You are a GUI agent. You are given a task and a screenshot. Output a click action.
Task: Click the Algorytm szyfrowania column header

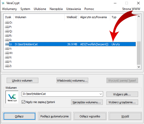(94, 17)
